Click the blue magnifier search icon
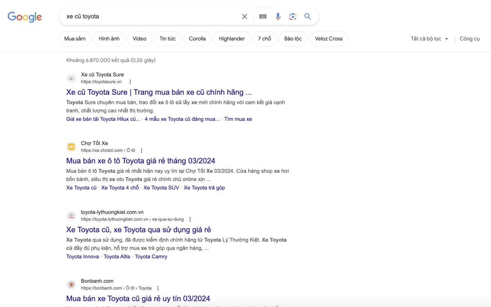491x307 pixels. (x=308, y=16)
